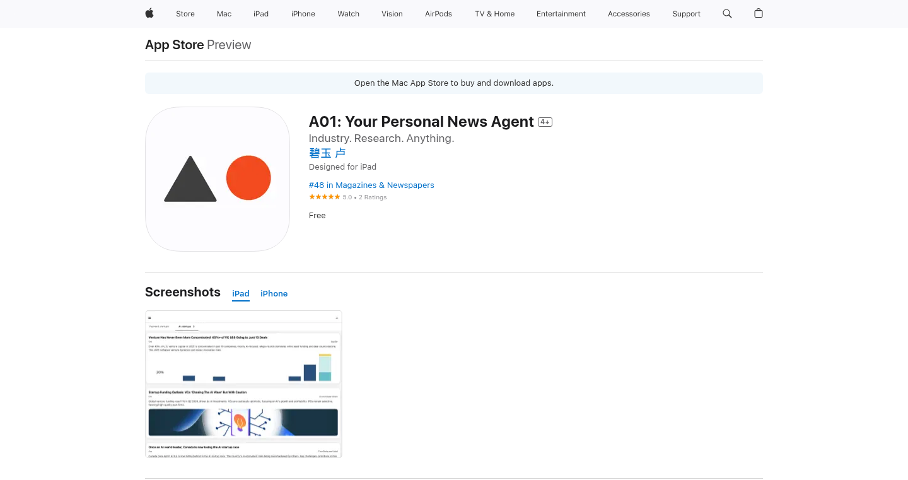Open the App Store Preview link
The width and height of the screenshot is (908, 480).
[198, 45]
